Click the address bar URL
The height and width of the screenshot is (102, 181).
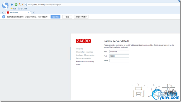[44, 4]
